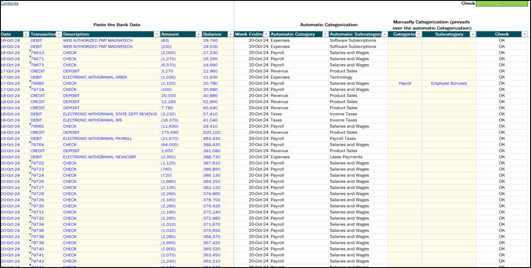Image resolution: width=531 pixels, height=268 pixels.
Task: Open the Date column filter dropdown
Action: (x=26, y=34)
